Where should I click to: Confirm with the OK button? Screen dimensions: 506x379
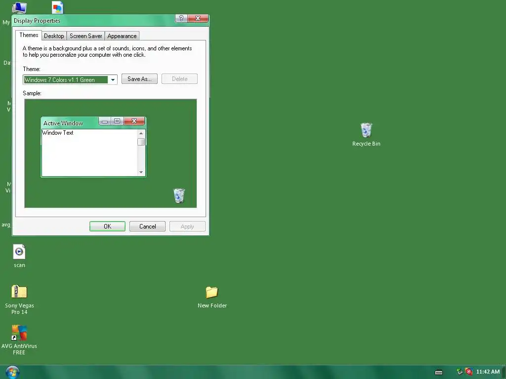107,226
